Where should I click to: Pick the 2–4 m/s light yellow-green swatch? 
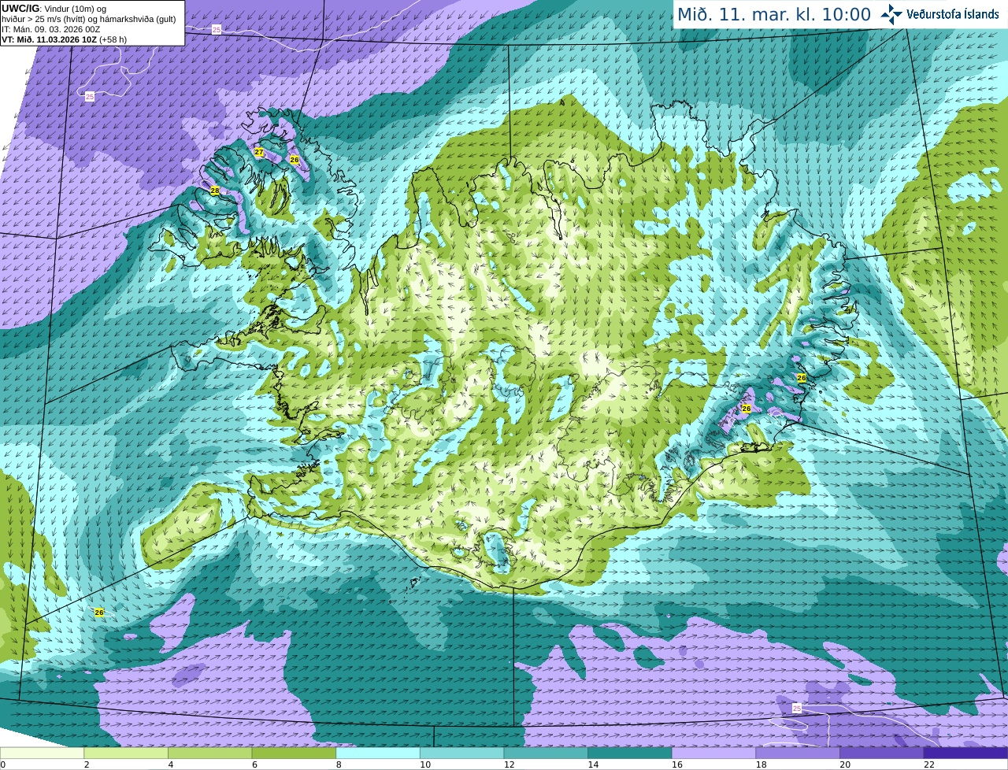tap(126, 753)
